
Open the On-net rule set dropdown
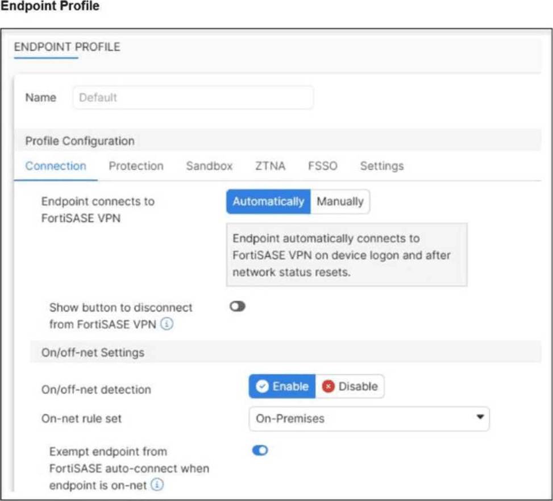368,419
